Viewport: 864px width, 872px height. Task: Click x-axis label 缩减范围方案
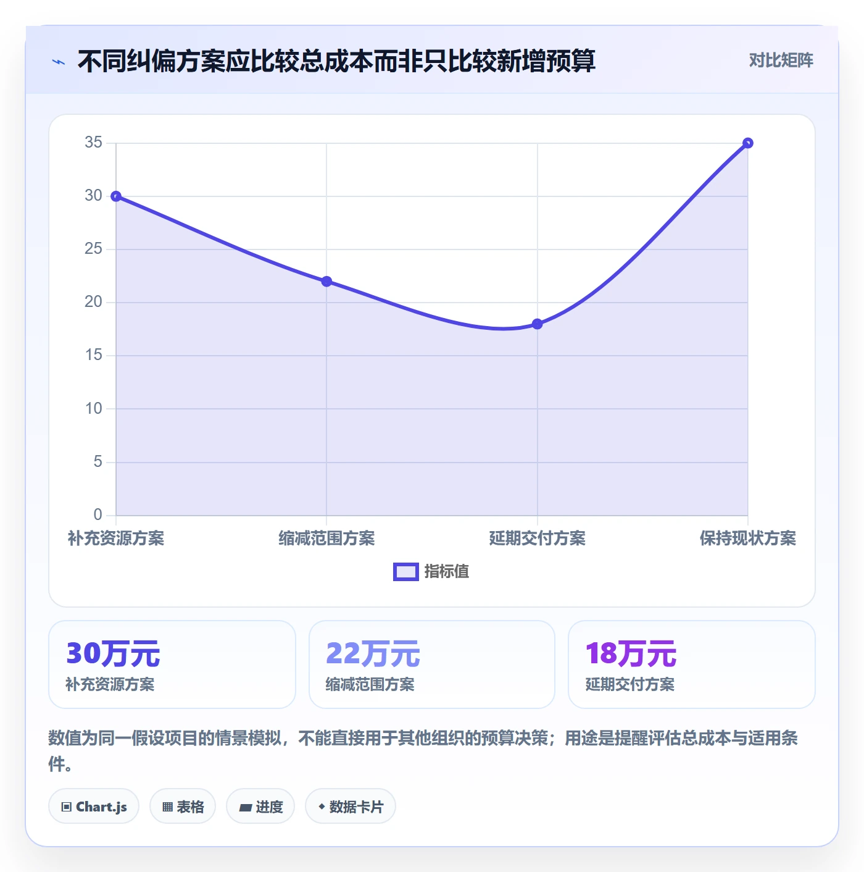click(x=326, y=539)
